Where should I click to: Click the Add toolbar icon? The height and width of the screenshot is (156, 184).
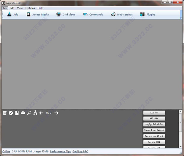9,15
